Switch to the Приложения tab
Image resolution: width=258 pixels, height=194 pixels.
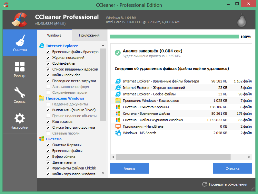pyautogui.click(x=89, y=35)
